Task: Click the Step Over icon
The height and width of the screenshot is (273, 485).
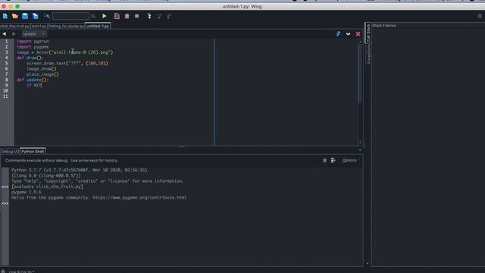Action: (159, 16)
